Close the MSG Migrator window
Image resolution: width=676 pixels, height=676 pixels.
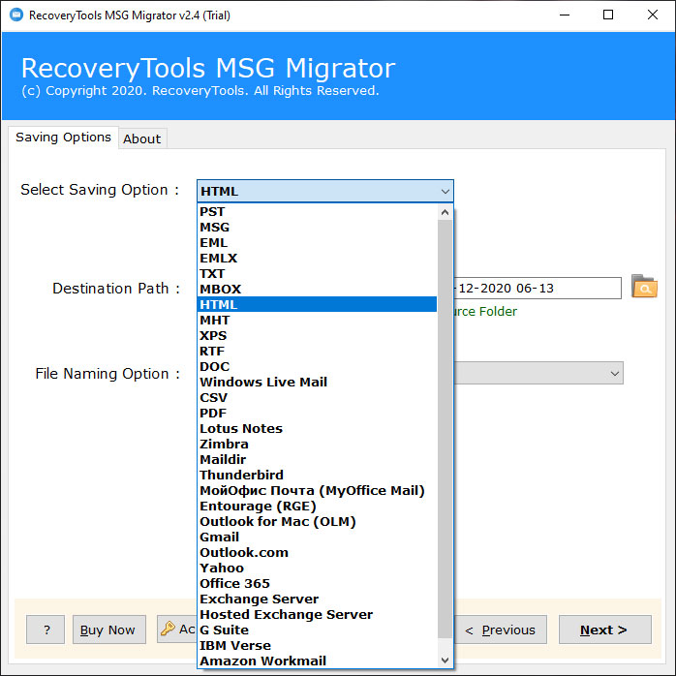(653, 15)
